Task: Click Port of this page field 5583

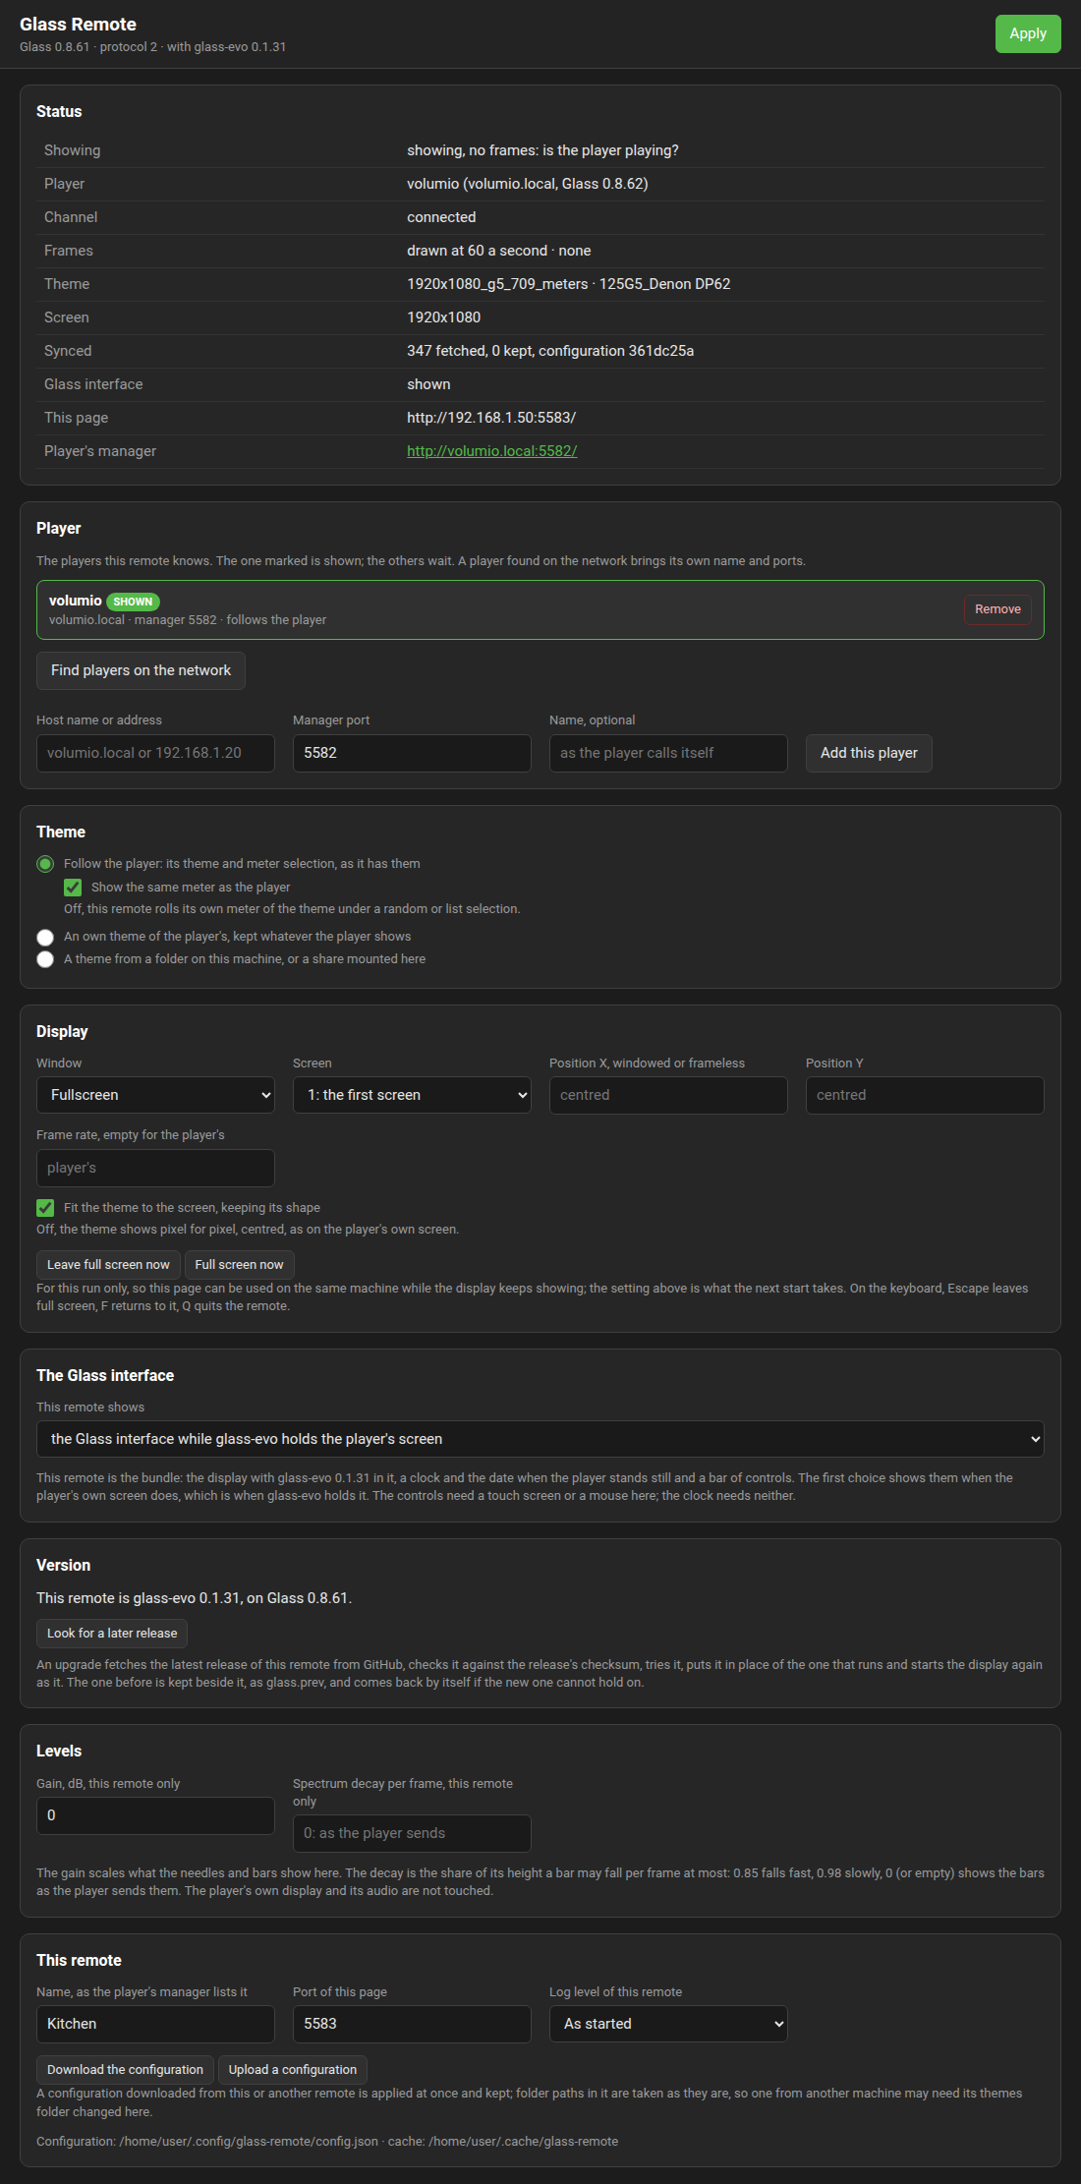Action: tap(412, 2024)
